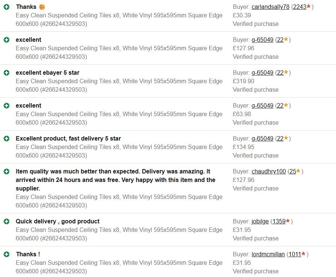The height and width of the screenshot is (277, 336).
Task: Click positive feedback icon for "Item quality was much better"
Action: tap(6, 172)
